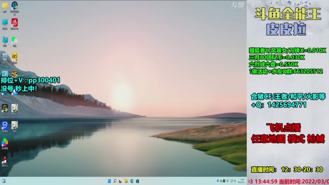Open Control Panel chart desktop icon

pyautogui.click(x=5, y=74)
